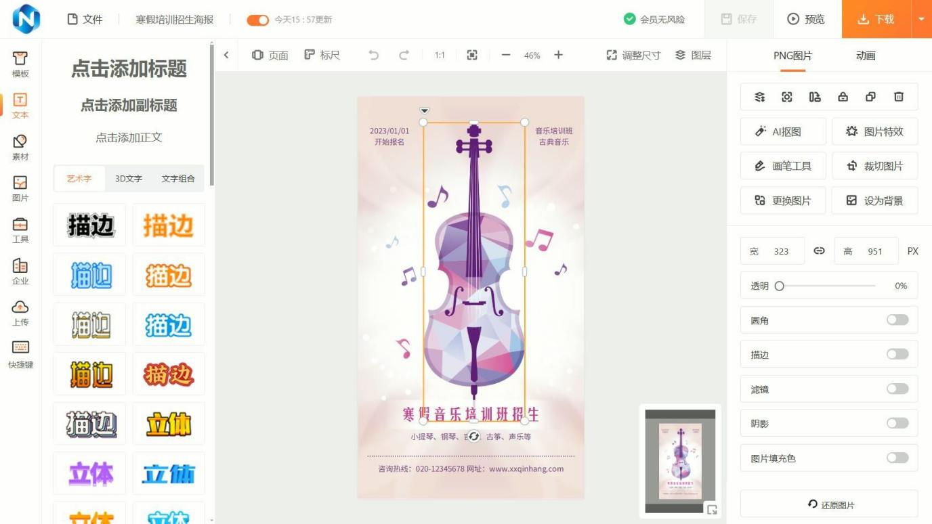Click the undo arrow in the toolbar
The image size is (932, 524).
pos(373,55)
